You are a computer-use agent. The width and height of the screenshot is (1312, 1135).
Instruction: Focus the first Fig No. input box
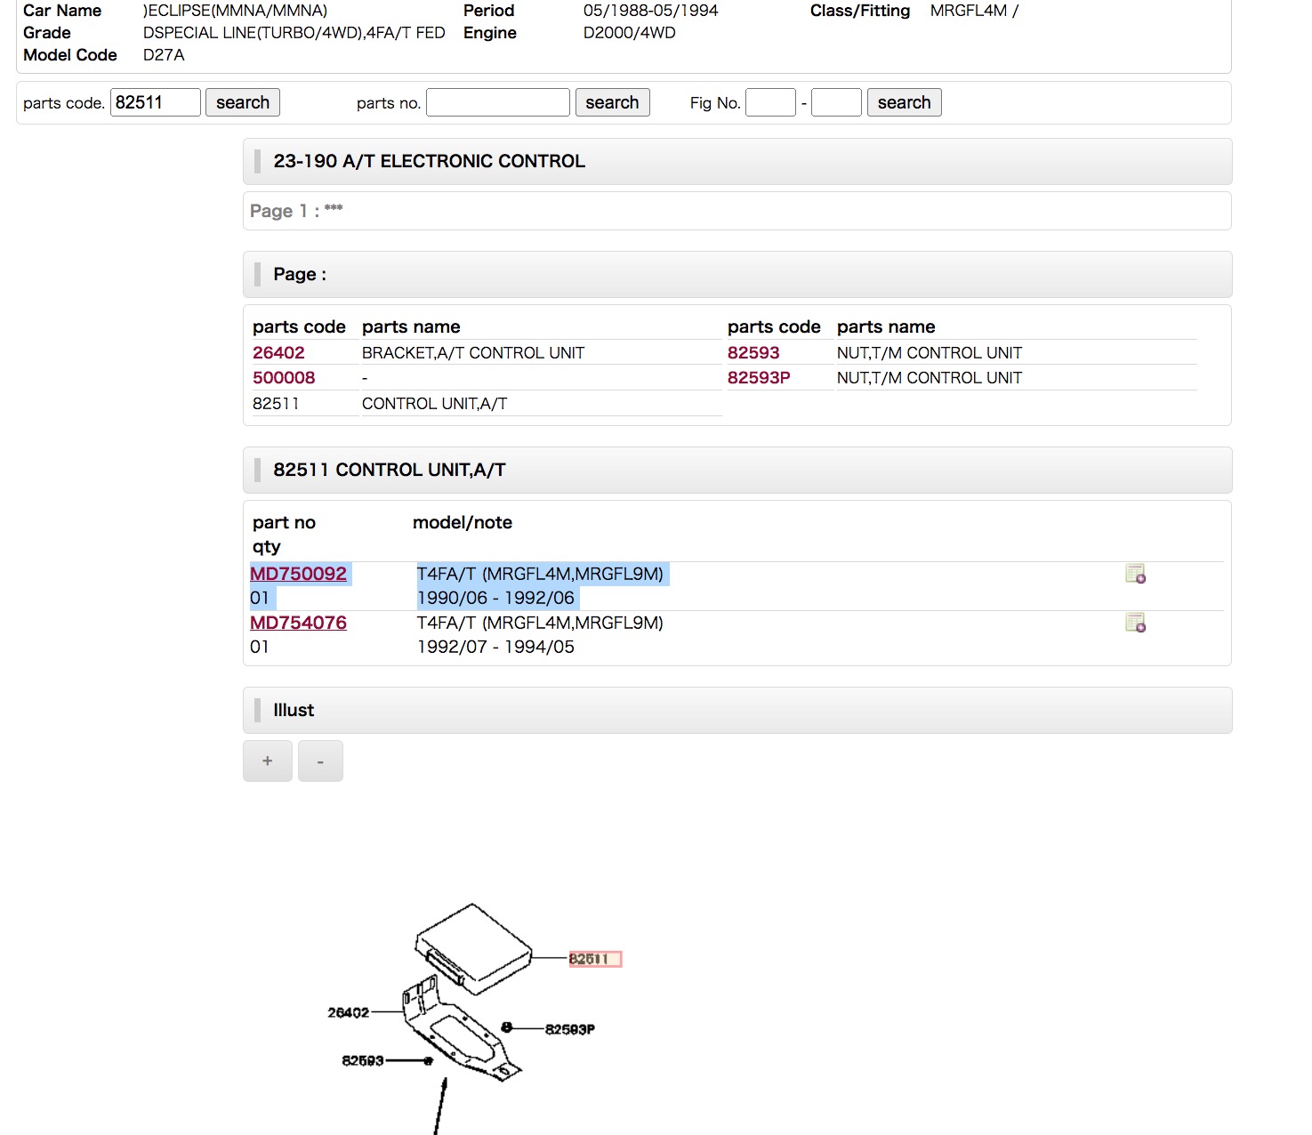770,102
